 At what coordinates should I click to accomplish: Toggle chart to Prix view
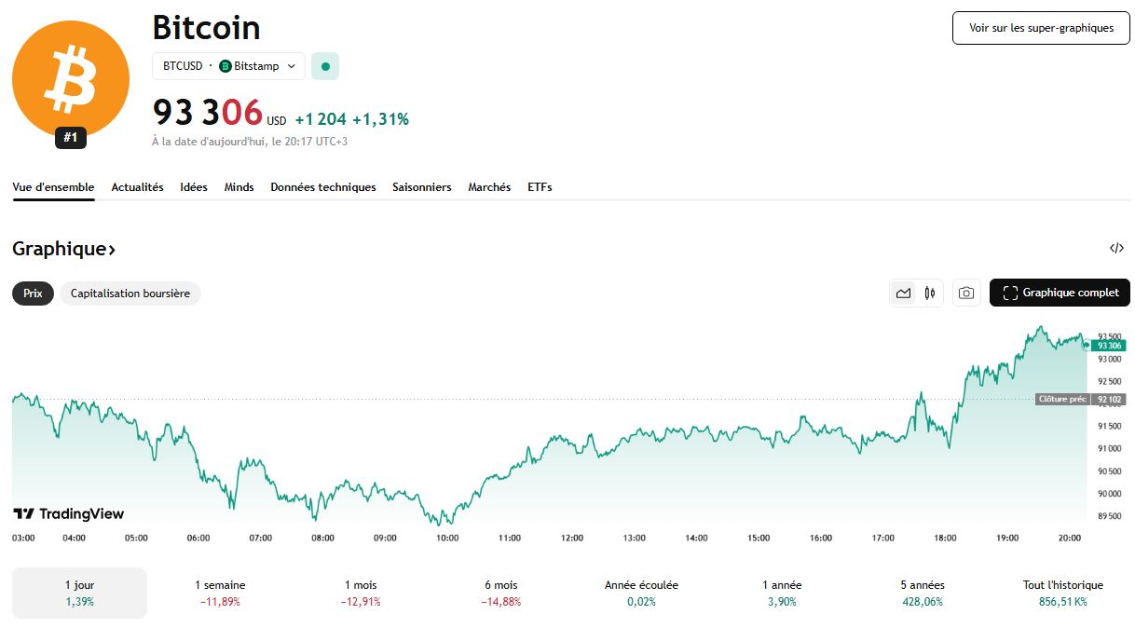tap(33, 294)
